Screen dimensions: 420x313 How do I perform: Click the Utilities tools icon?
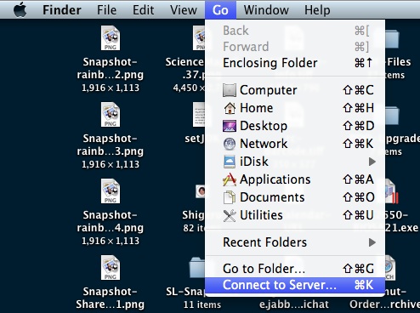230,215
